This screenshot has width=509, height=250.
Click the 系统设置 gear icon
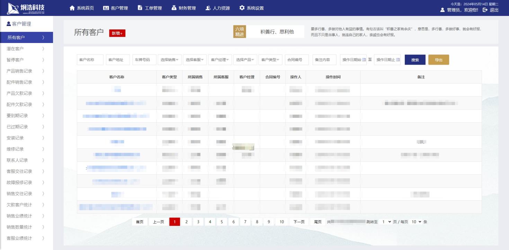242,8
